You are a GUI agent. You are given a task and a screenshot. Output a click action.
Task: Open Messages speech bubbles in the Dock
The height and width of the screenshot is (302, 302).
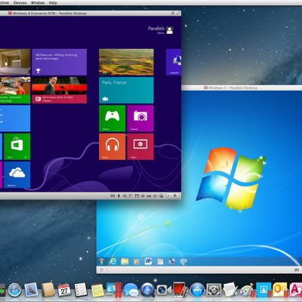click(x=131, y=290)
